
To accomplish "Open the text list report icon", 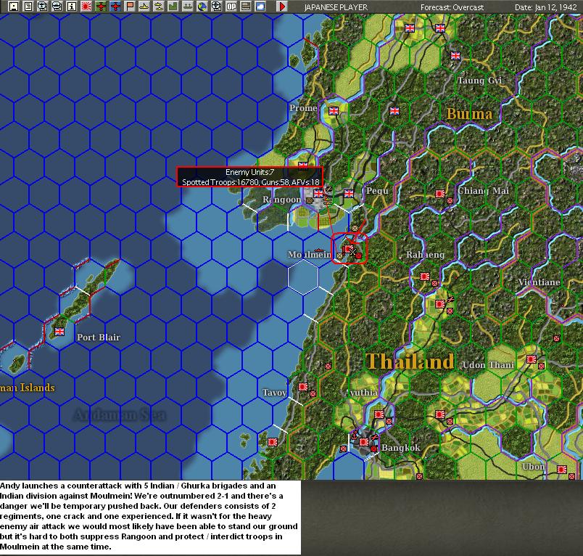I will [x=28, y=7].
